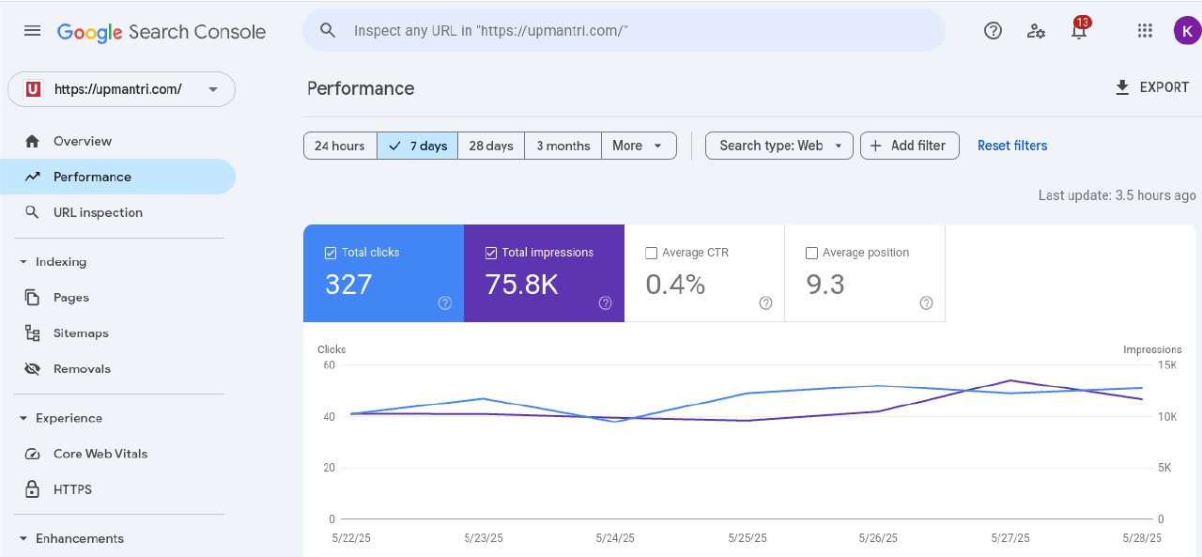Click inside the Inspect any URL field
Screen dimensions: 1202x557
[x=624, y=30]
